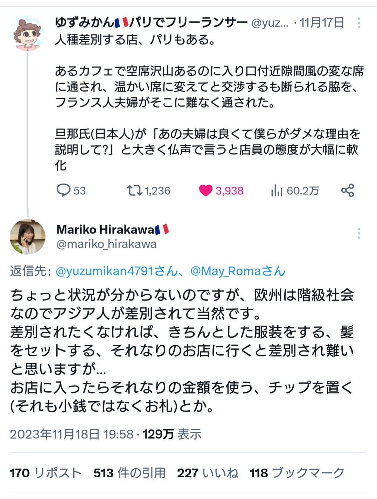The image size is (377, 499).
Task: Click the 2023年11月18日 19:58 timestamp
Action: [72, 434]
